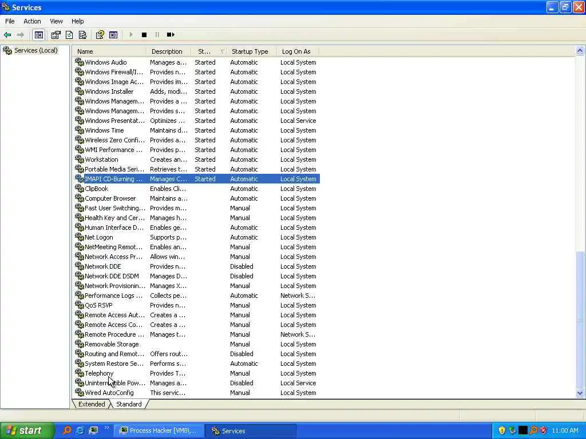Select Portable Media Seri... service
586x439 pixels.
click(114, 169)
